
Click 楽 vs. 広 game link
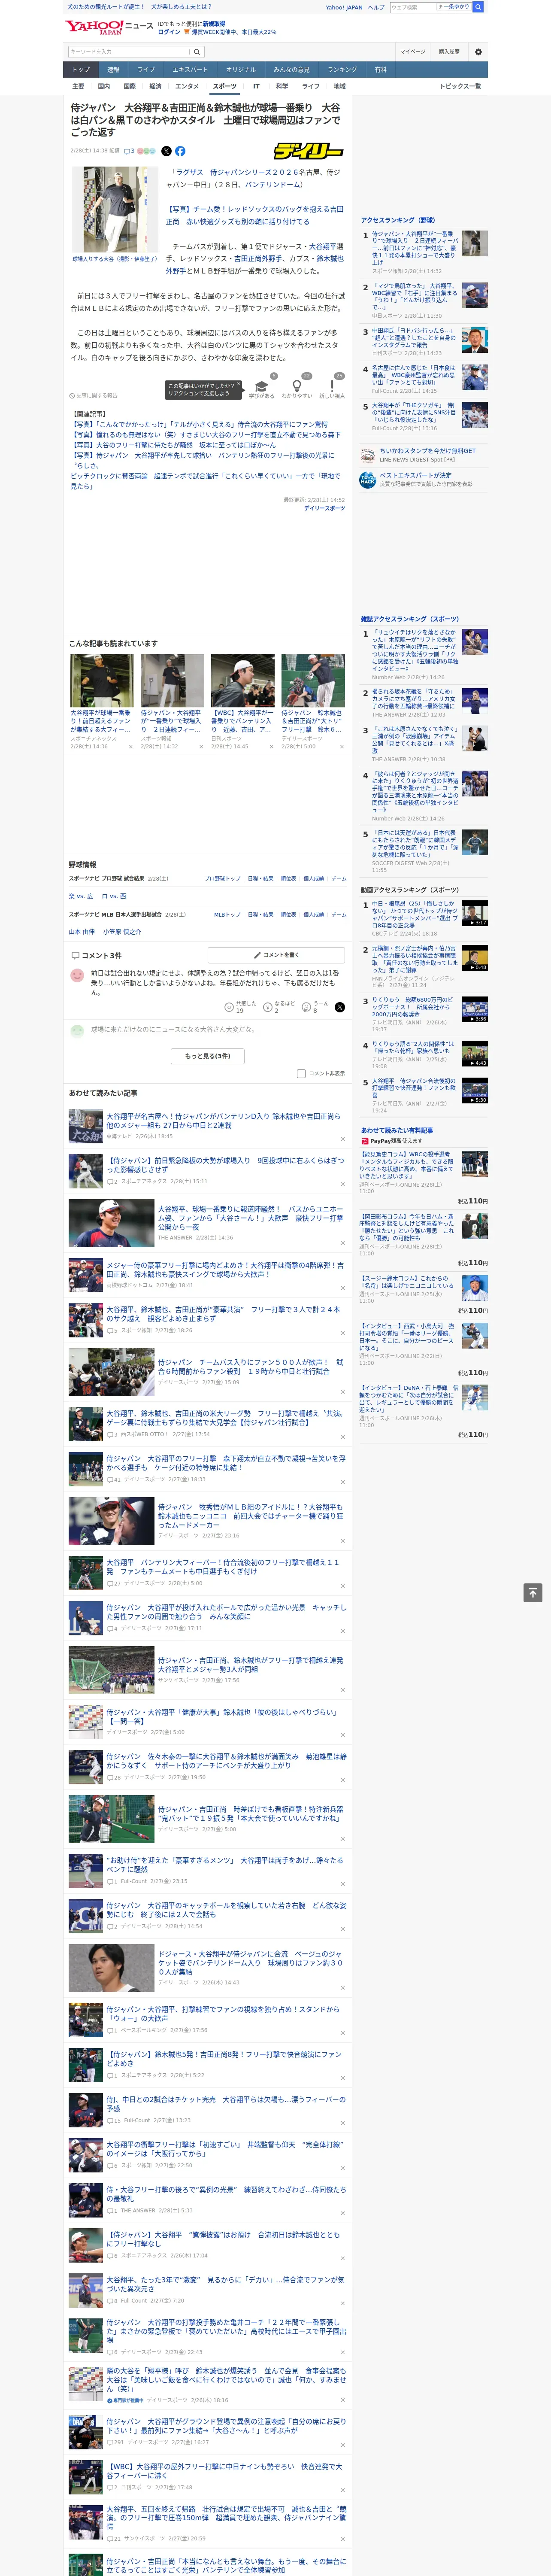click(x=81, y=896)
